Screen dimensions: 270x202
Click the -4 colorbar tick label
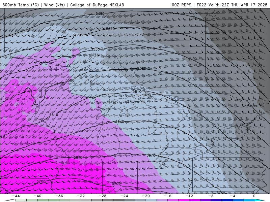233,196
